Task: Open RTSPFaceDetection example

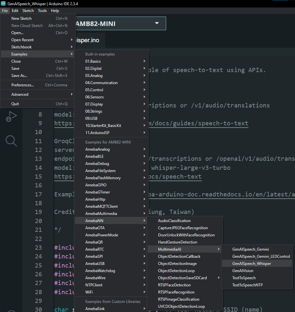Action: pos(185,285)
